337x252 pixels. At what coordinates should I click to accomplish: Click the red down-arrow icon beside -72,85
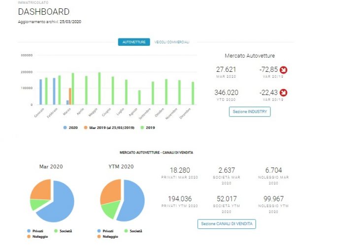283,70
